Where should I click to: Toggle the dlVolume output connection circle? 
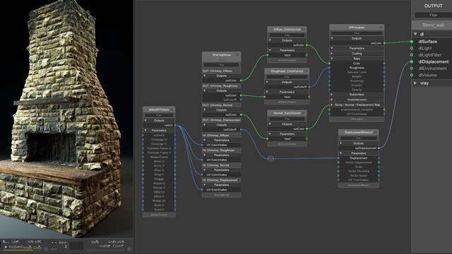[x=412, y=75]
